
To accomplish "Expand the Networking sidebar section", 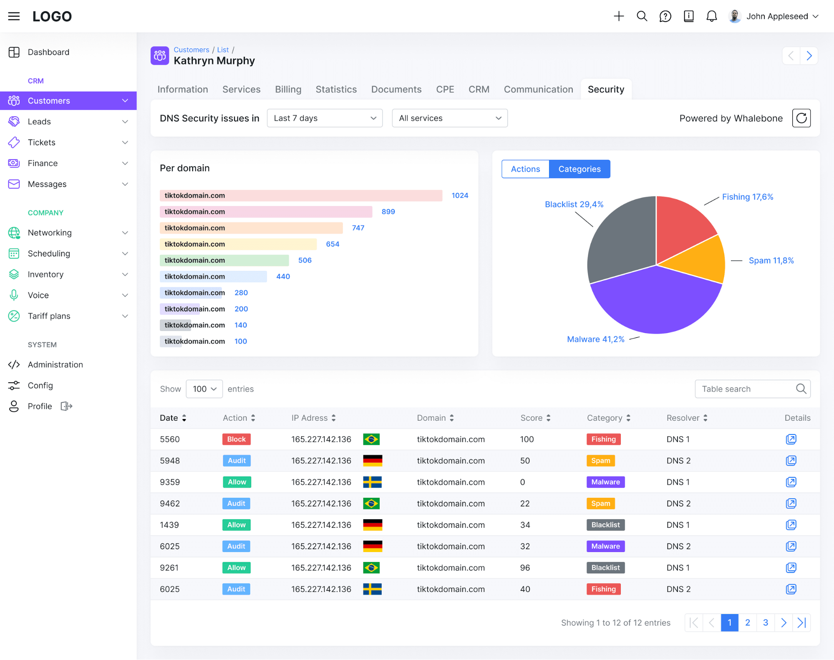I will point(68,233).
